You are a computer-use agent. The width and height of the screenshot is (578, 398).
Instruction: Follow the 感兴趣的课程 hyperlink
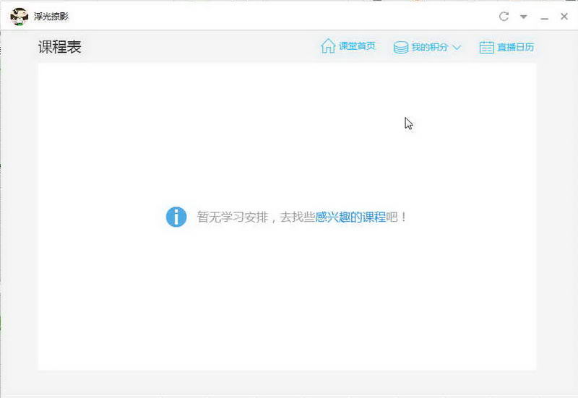(350, 217)
